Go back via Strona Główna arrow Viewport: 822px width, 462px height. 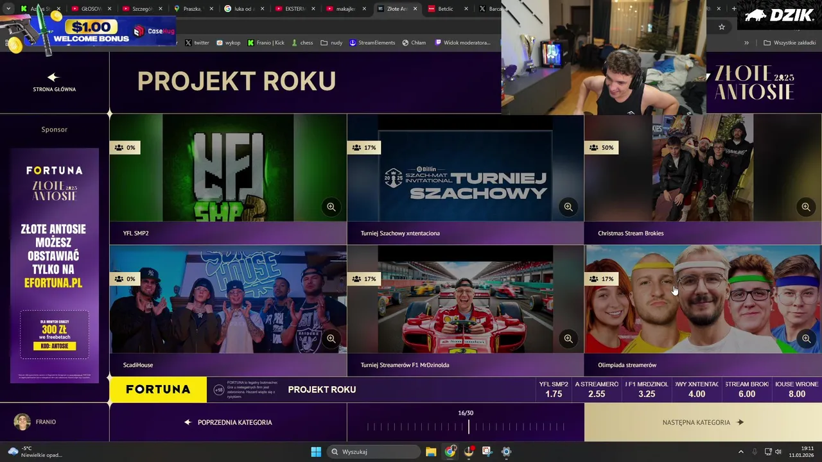tap(54, 82)
